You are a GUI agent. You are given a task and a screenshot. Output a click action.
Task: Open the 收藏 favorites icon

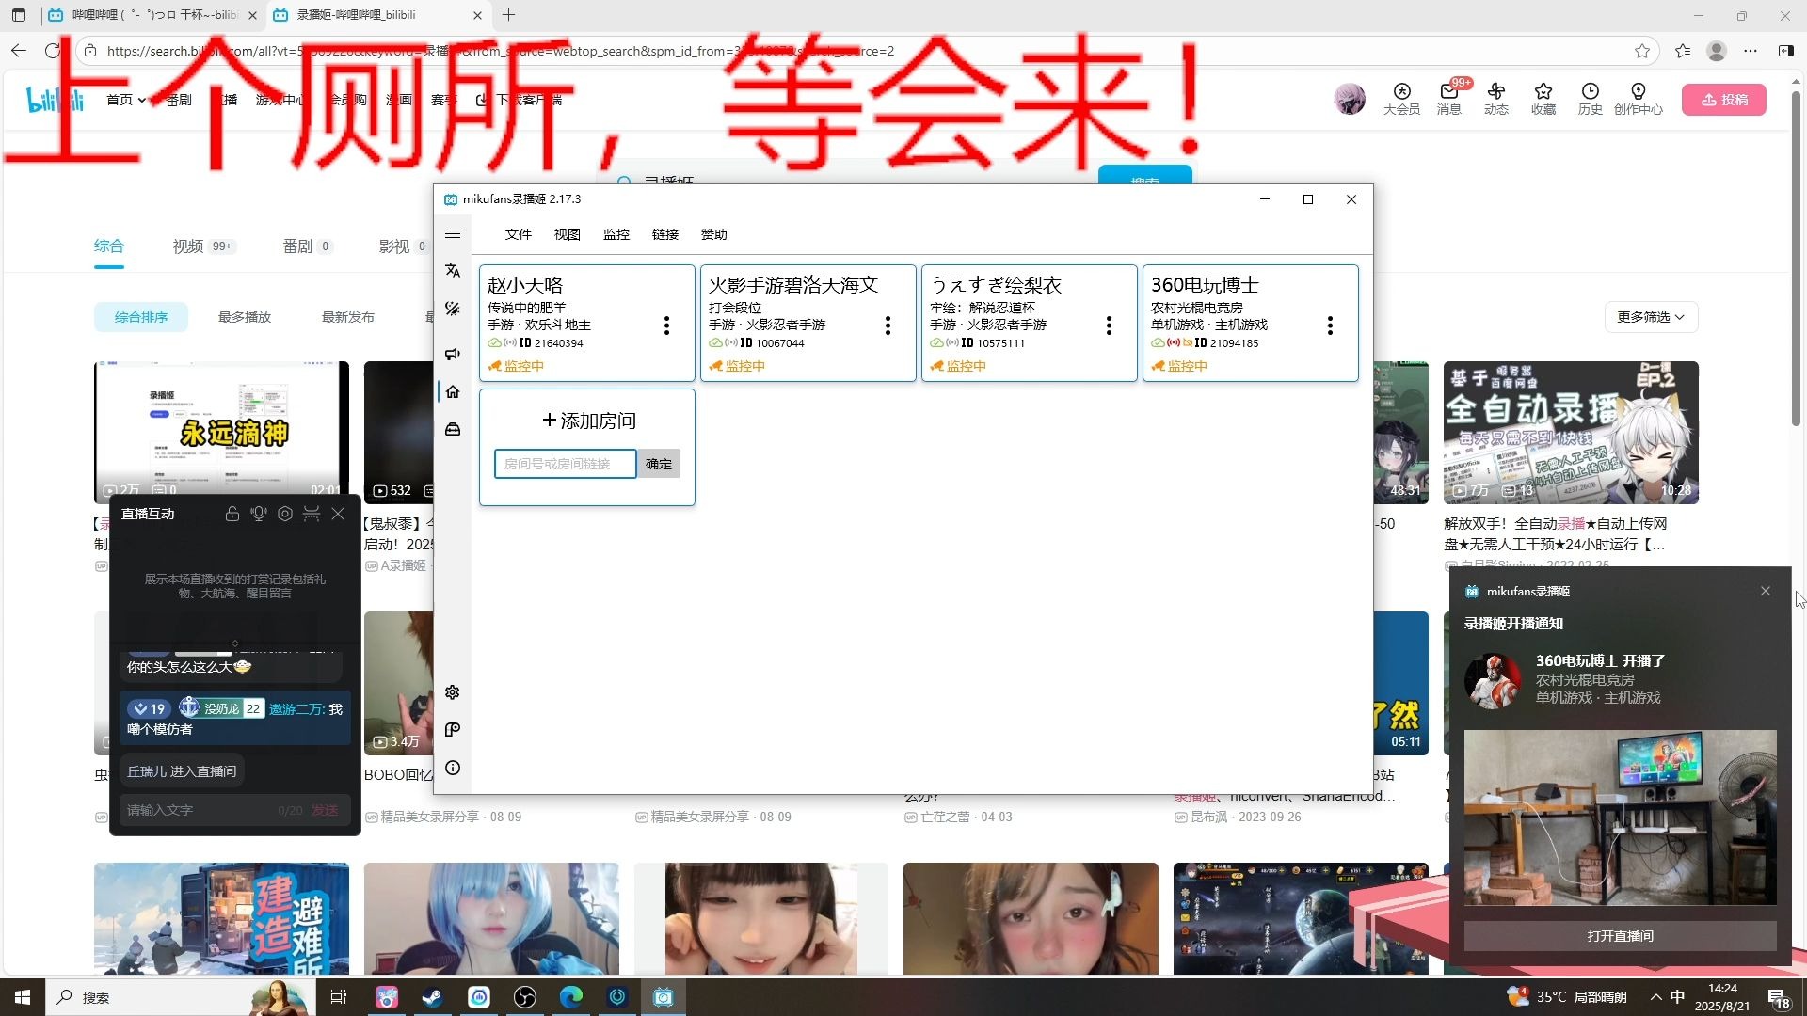(1543, 99)
